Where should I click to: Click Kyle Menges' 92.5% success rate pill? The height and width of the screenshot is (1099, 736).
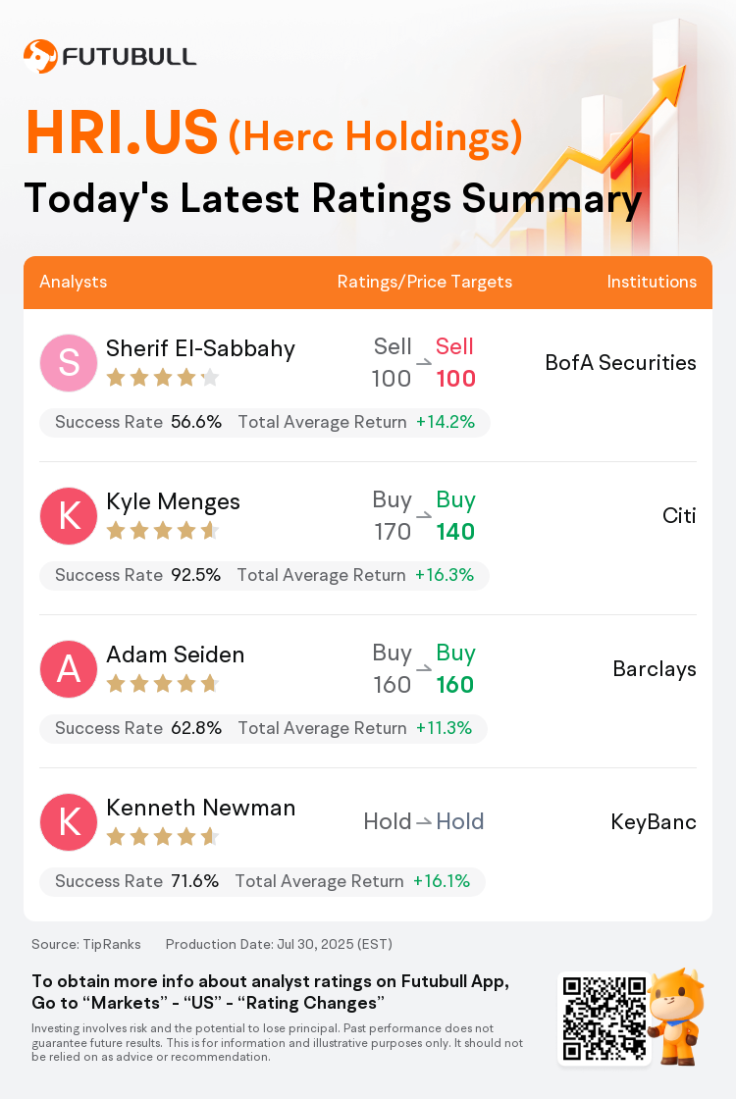pyautogui.click(x=264, y=575)
